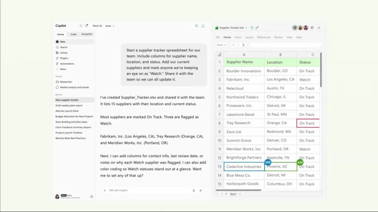This screenshot has height=212, width=378.
Task: Open the View ribbon tab
Action: click(x=289, y=37)
